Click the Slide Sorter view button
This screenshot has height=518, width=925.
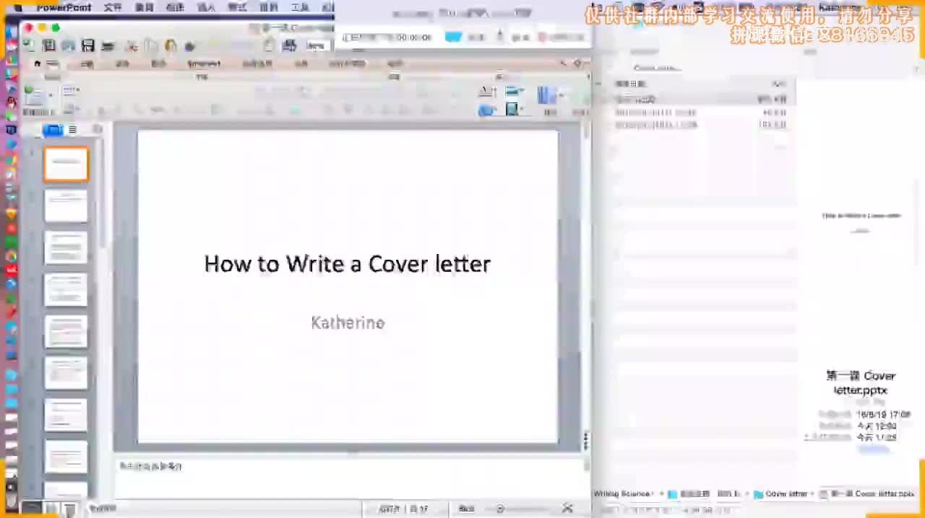(51, 509)
